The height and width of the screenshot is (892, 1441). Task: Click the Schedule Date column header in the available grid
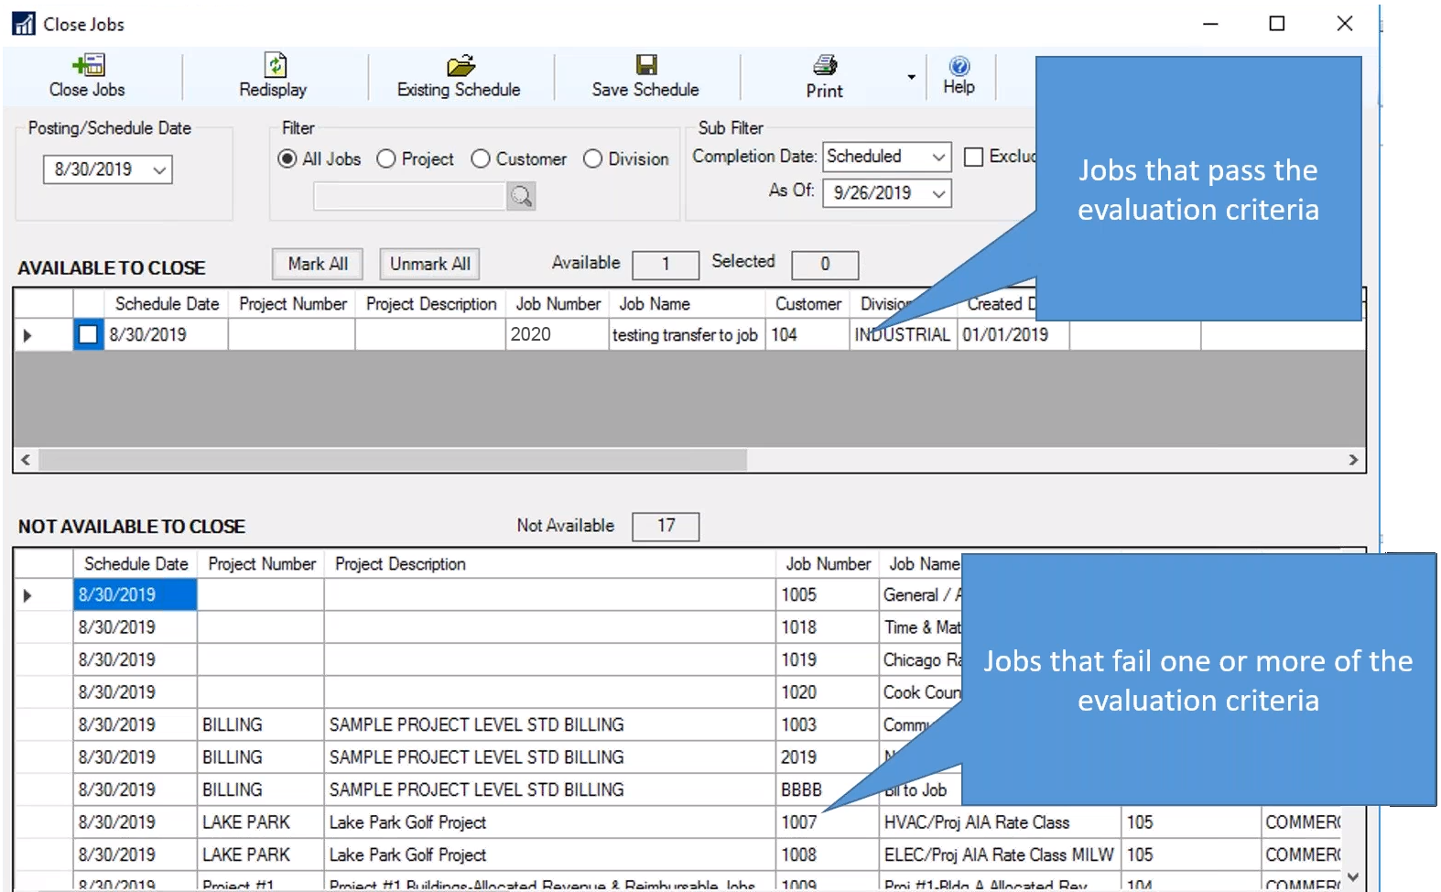click(x=167, y=304)
